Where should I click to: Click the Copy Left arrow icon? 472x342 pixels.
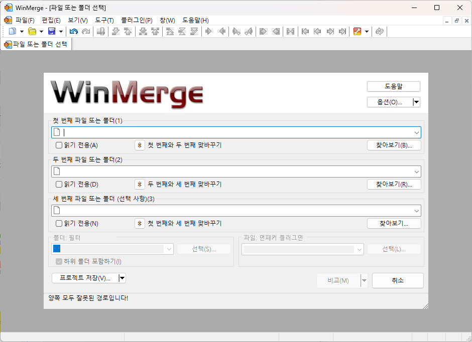(222, 31)
